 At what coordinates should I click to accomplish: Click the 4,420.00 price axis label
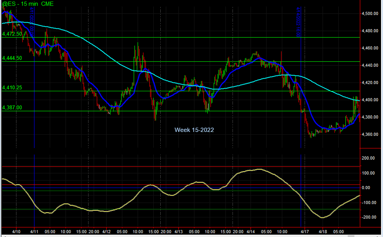[370, 83]
